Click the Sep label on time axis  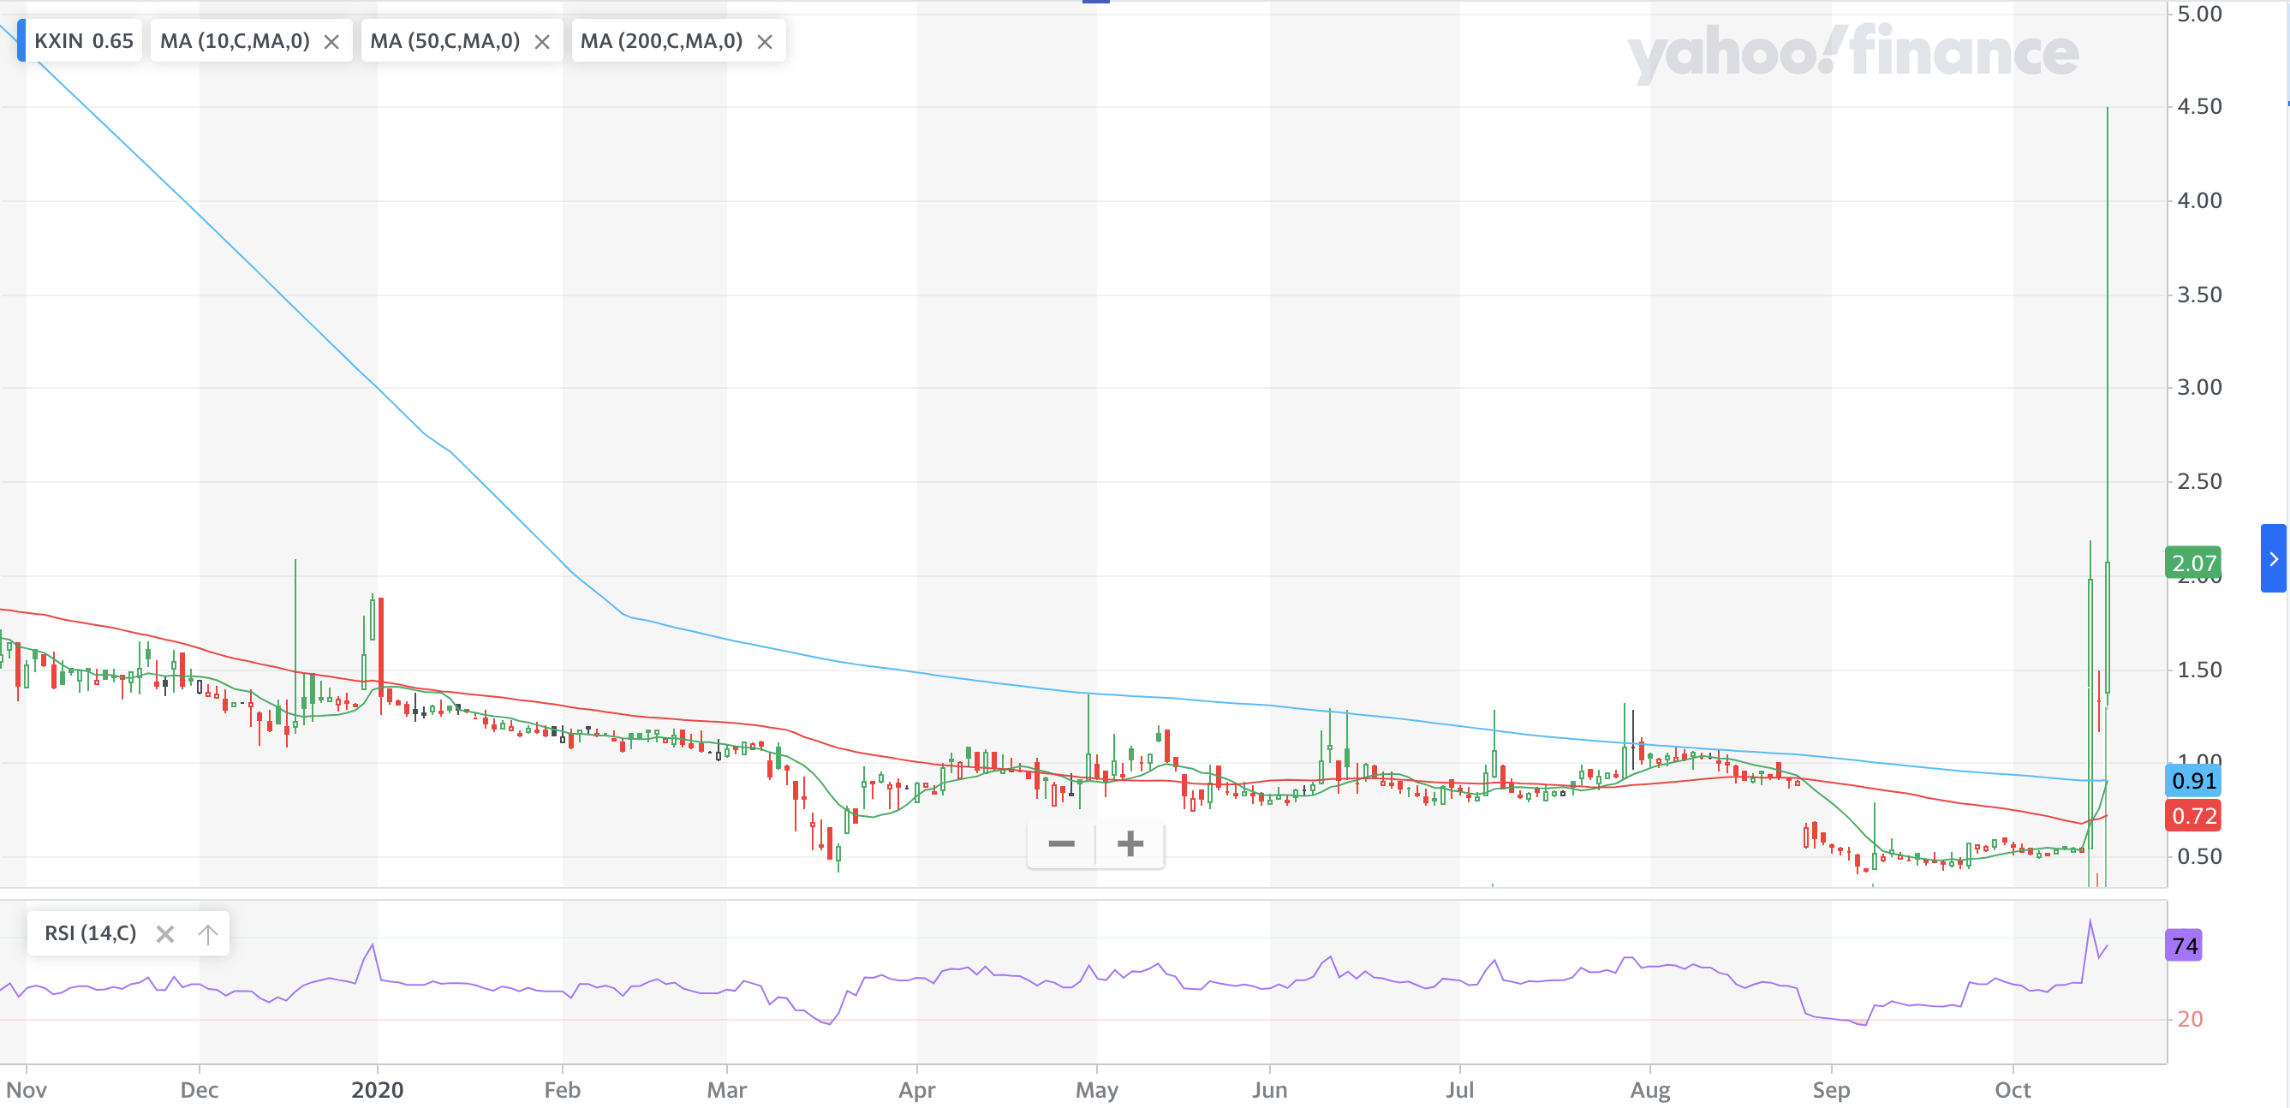(1831, 1089)
